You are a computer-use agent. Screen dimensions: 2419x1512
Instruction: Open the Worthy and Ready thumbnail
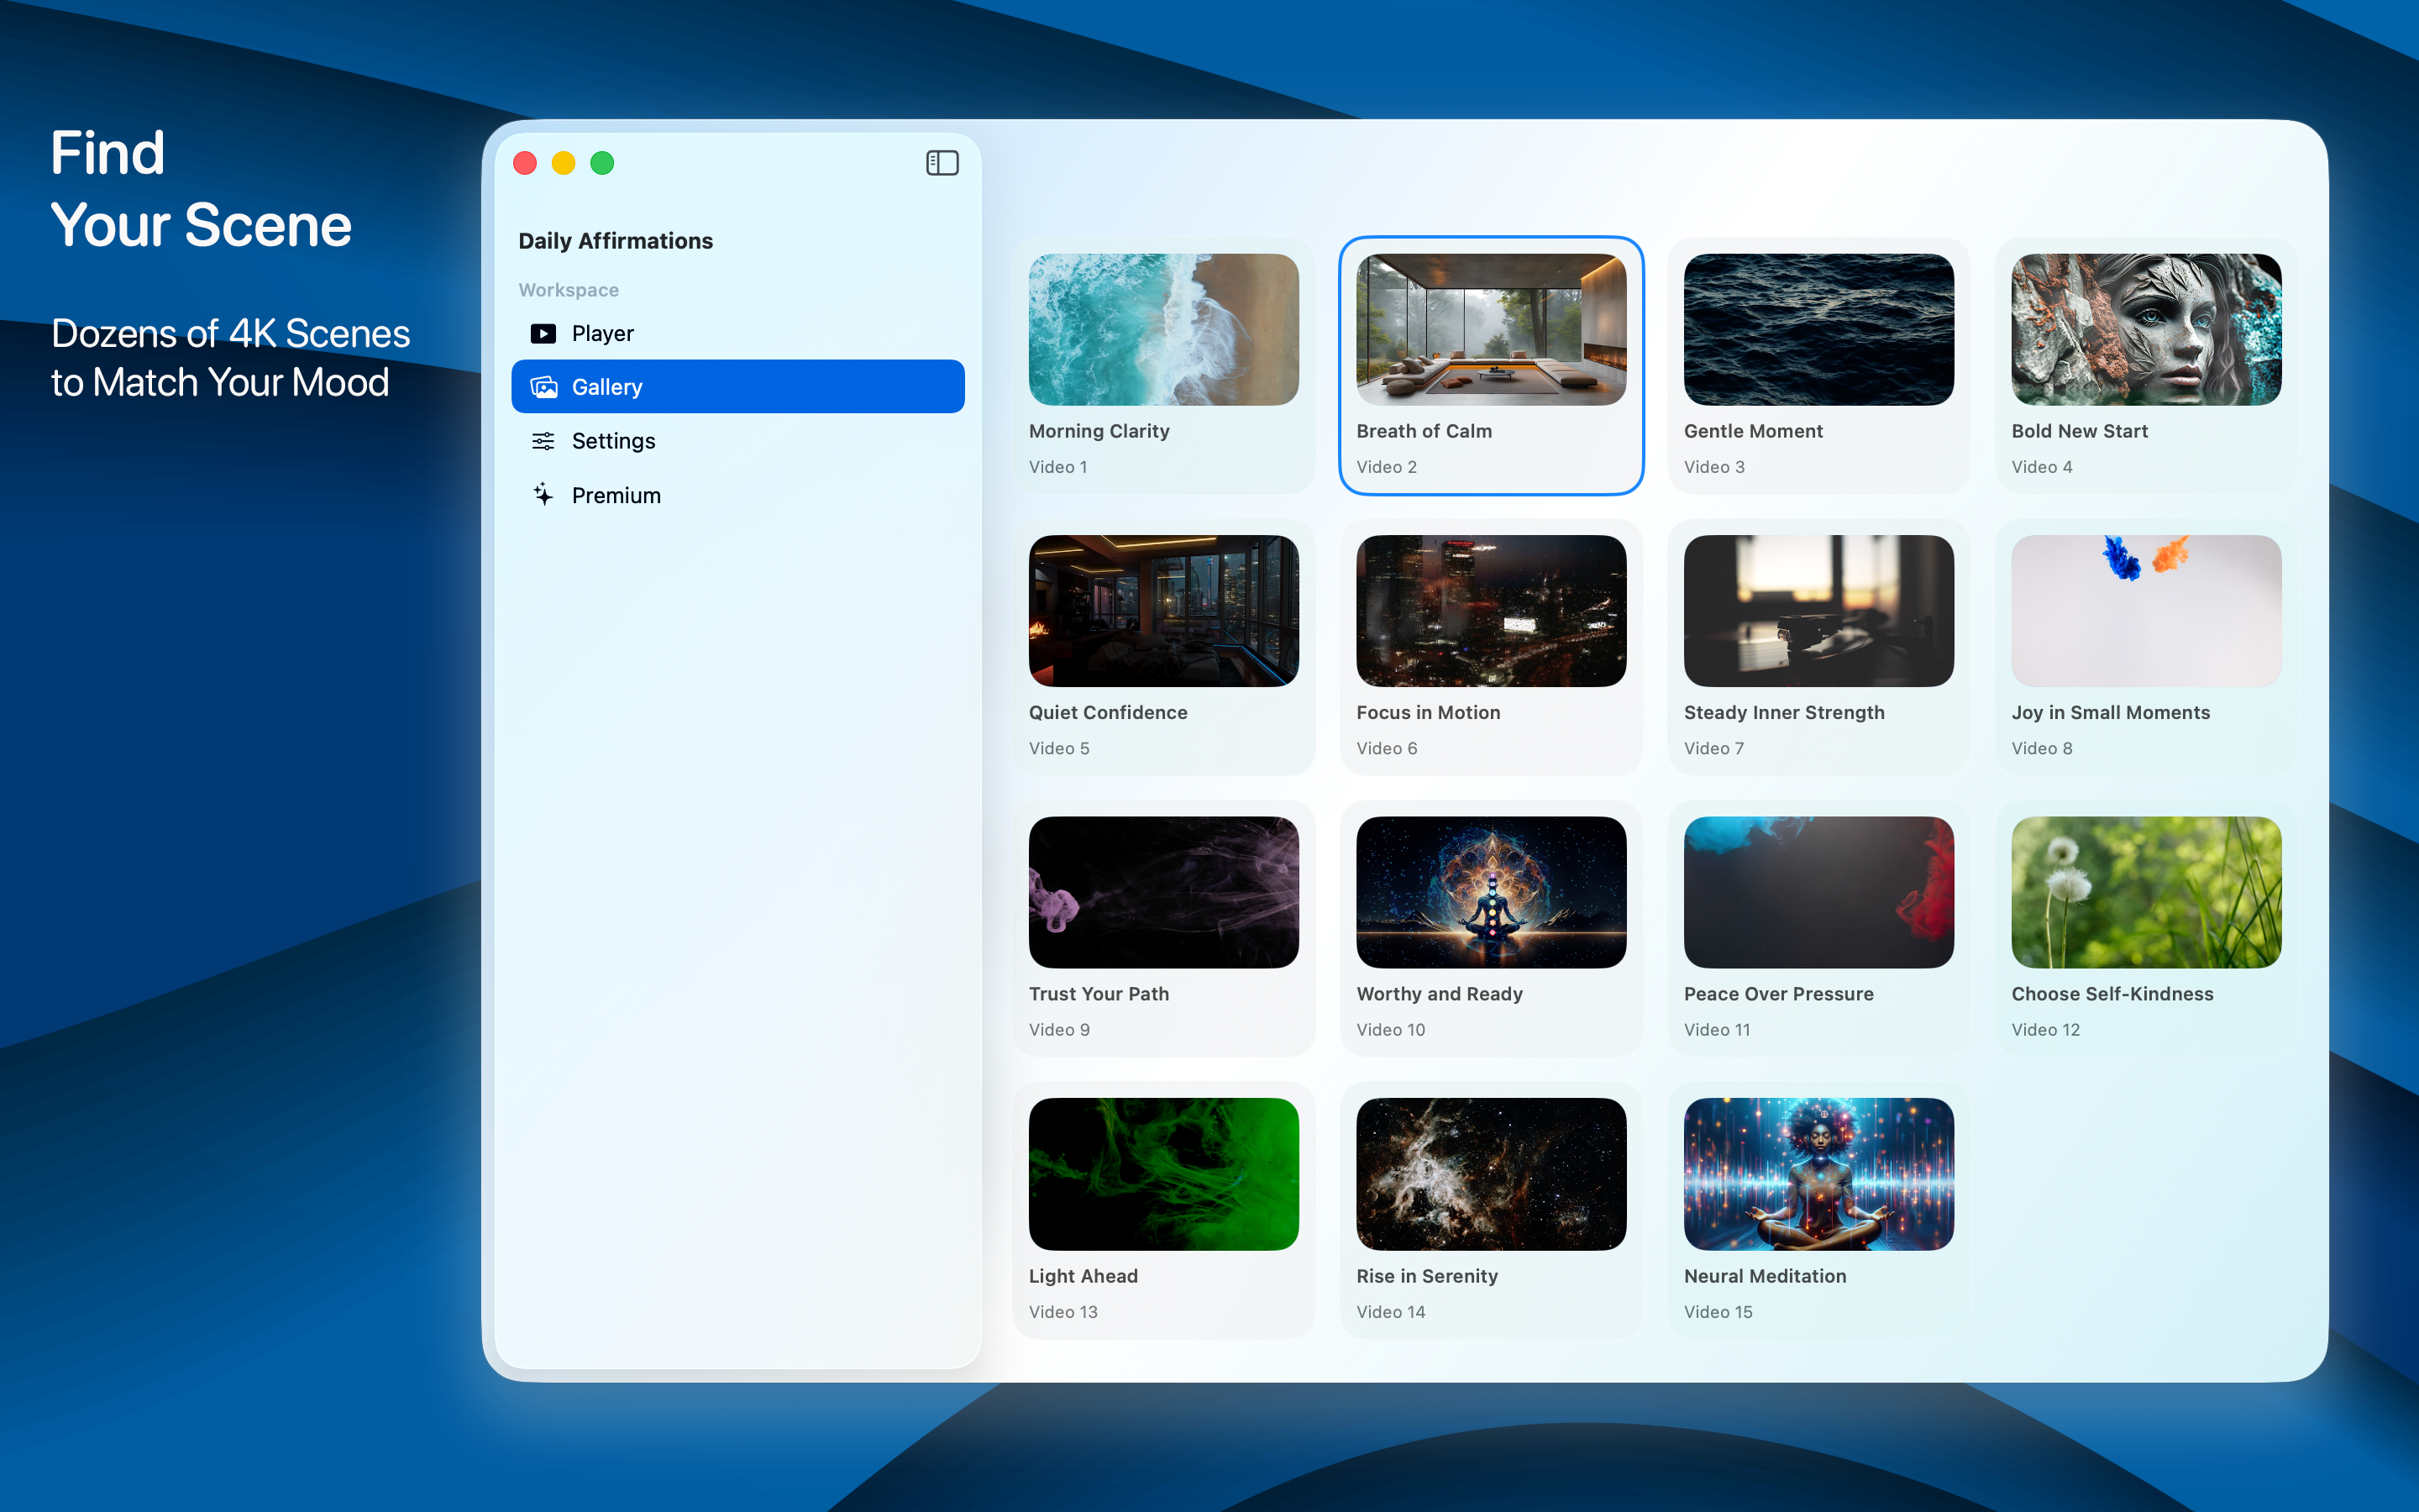[x=1490, y=892]
